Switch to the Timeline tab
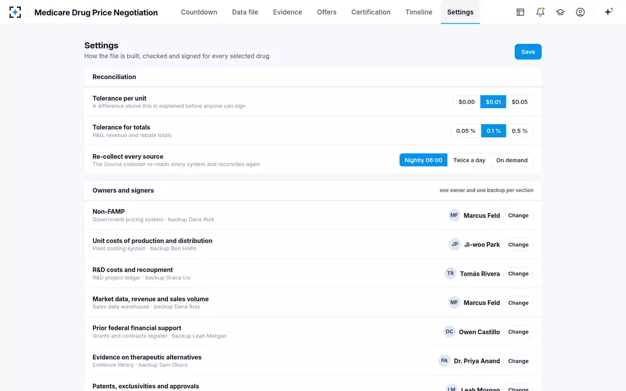The image size is (626, 391). click(419, 12)
